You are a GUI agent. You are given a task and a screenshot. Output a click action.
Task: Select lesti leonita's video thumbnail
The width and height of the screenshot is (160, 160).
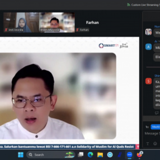pyautogui.click(x=21, y=22)
